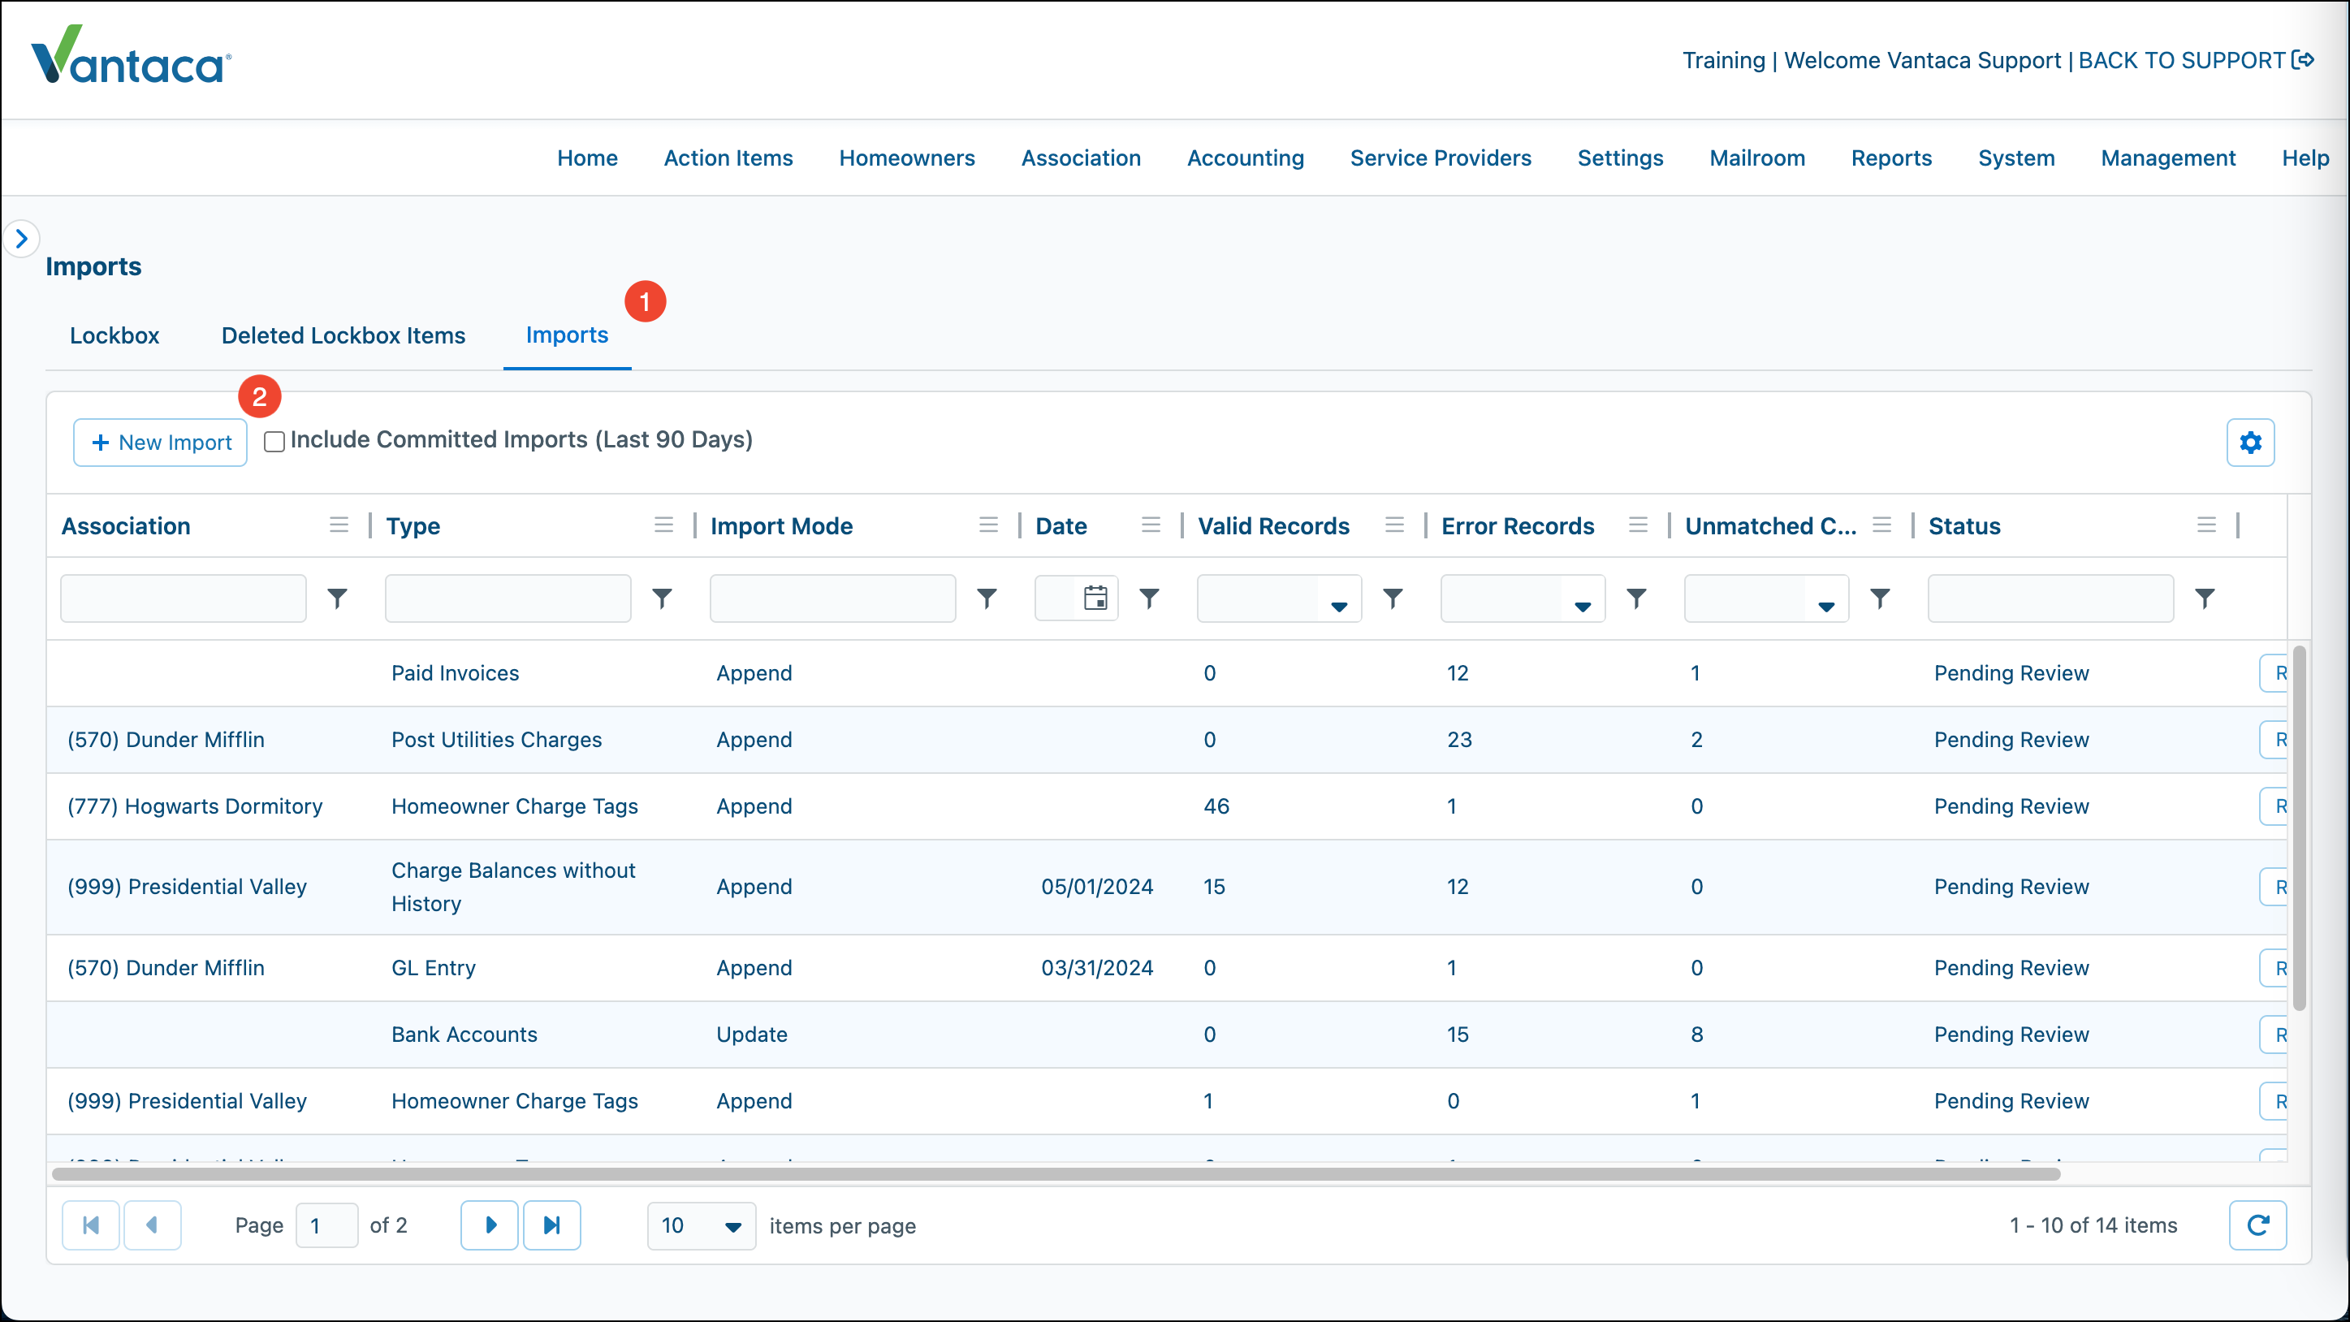
Task: Go to first page of grid
Action: 90,1225
